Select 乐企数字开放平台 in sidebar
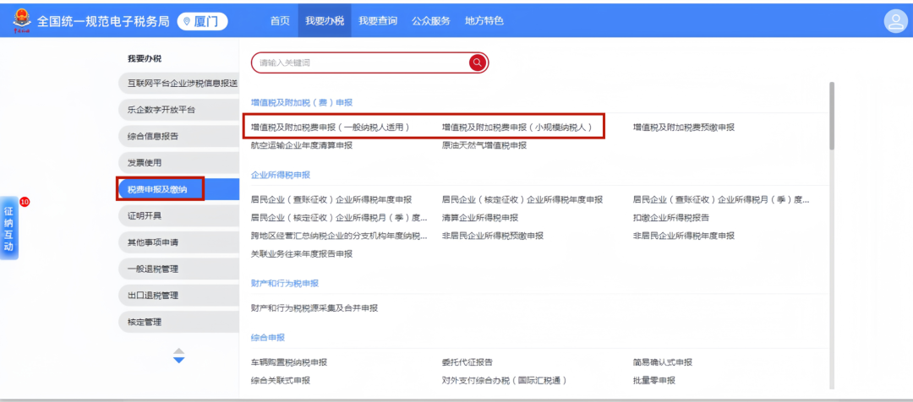Screen dimensions: 913x402 pos(178,110)
